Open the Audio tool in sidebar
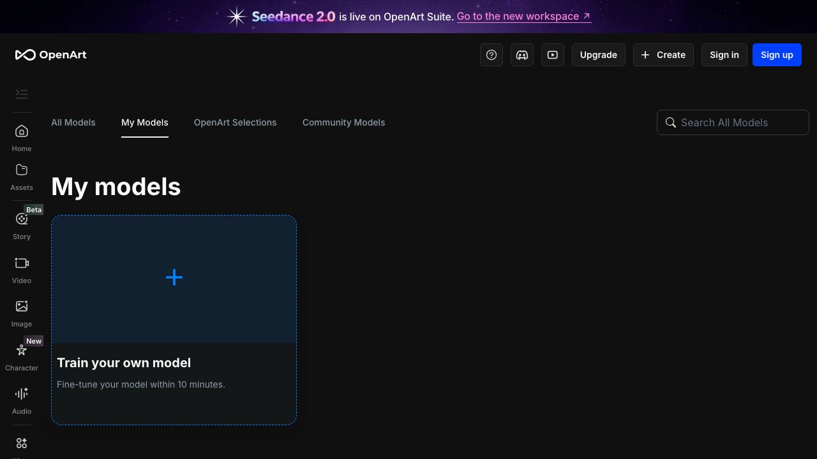Image resolution: width=817 pixels, height=459 pixels. [x=22, y=401]
